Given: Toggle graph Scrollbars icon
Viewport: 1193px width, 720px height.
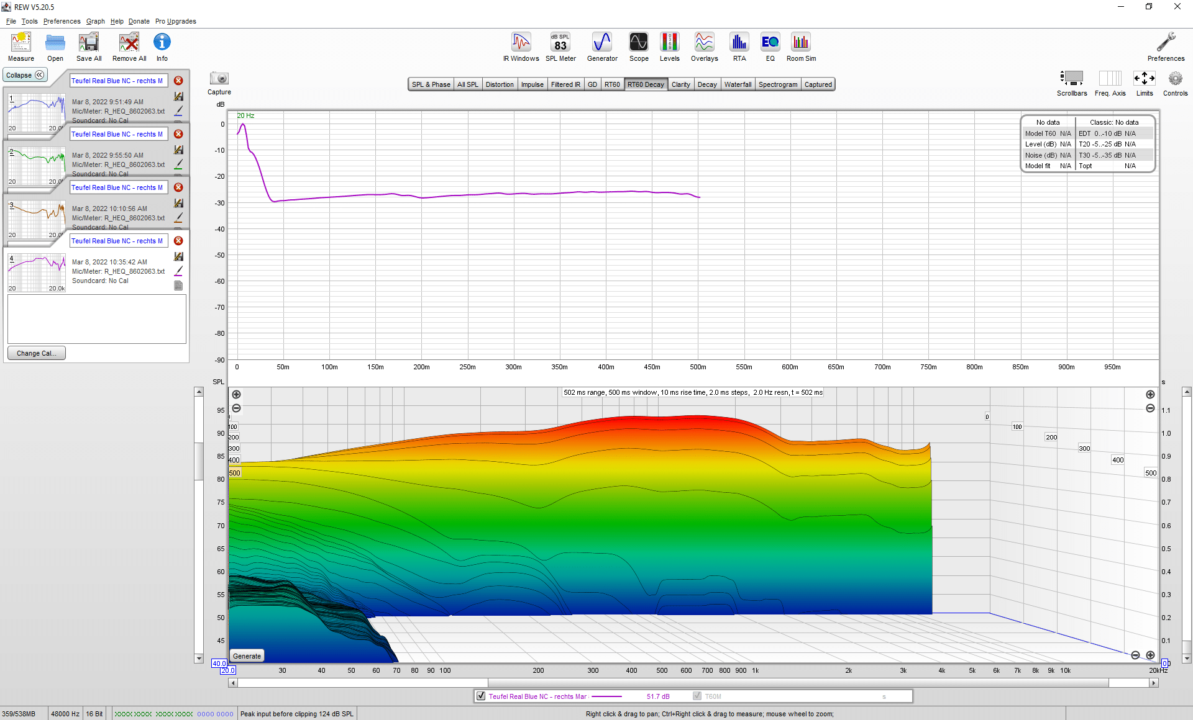Looking at the screenshot, I should [1072, 79].
